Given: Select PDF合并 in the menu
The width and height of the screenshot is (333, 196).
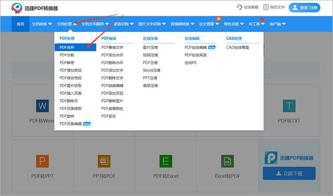Looking at the screenshot, I should click(x=75, y=47).
